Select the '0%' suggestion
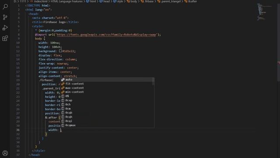This screenshot has height=158, width=280. 108,96
